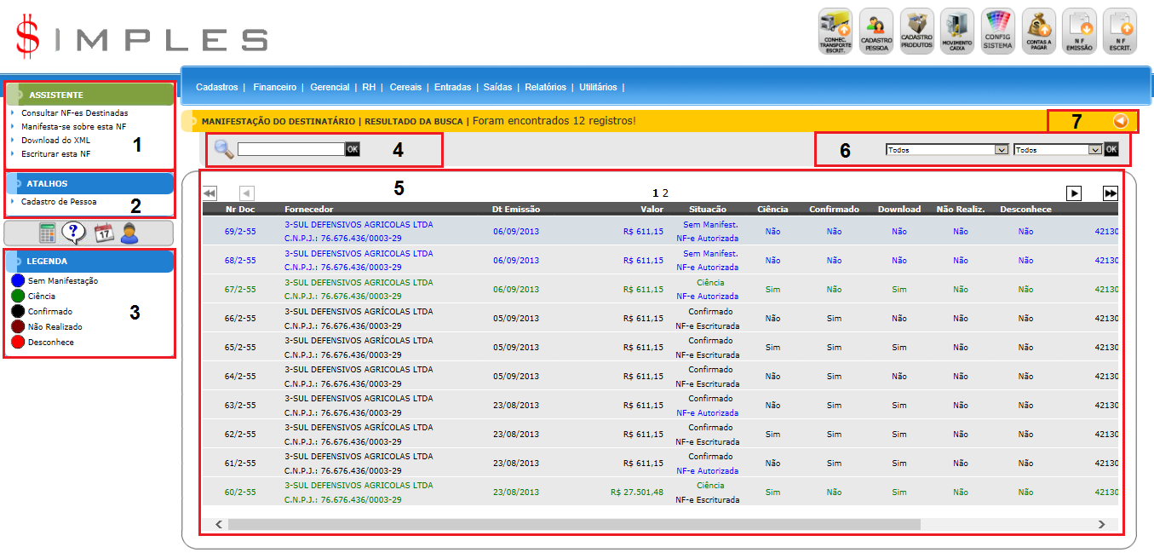Launch the calculator icon in sidebar

pos(48,233)
